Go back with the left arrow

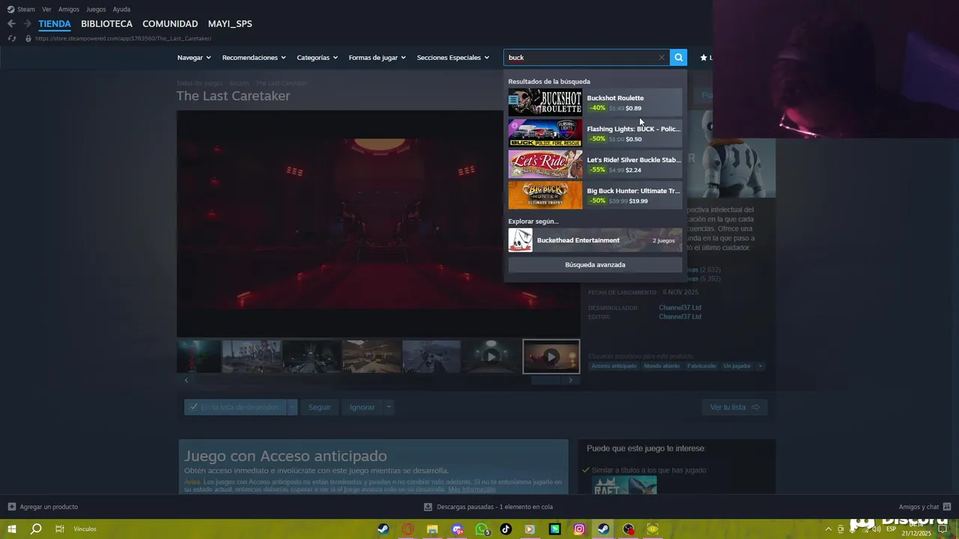pyautogui.click(x=11, y=24)
